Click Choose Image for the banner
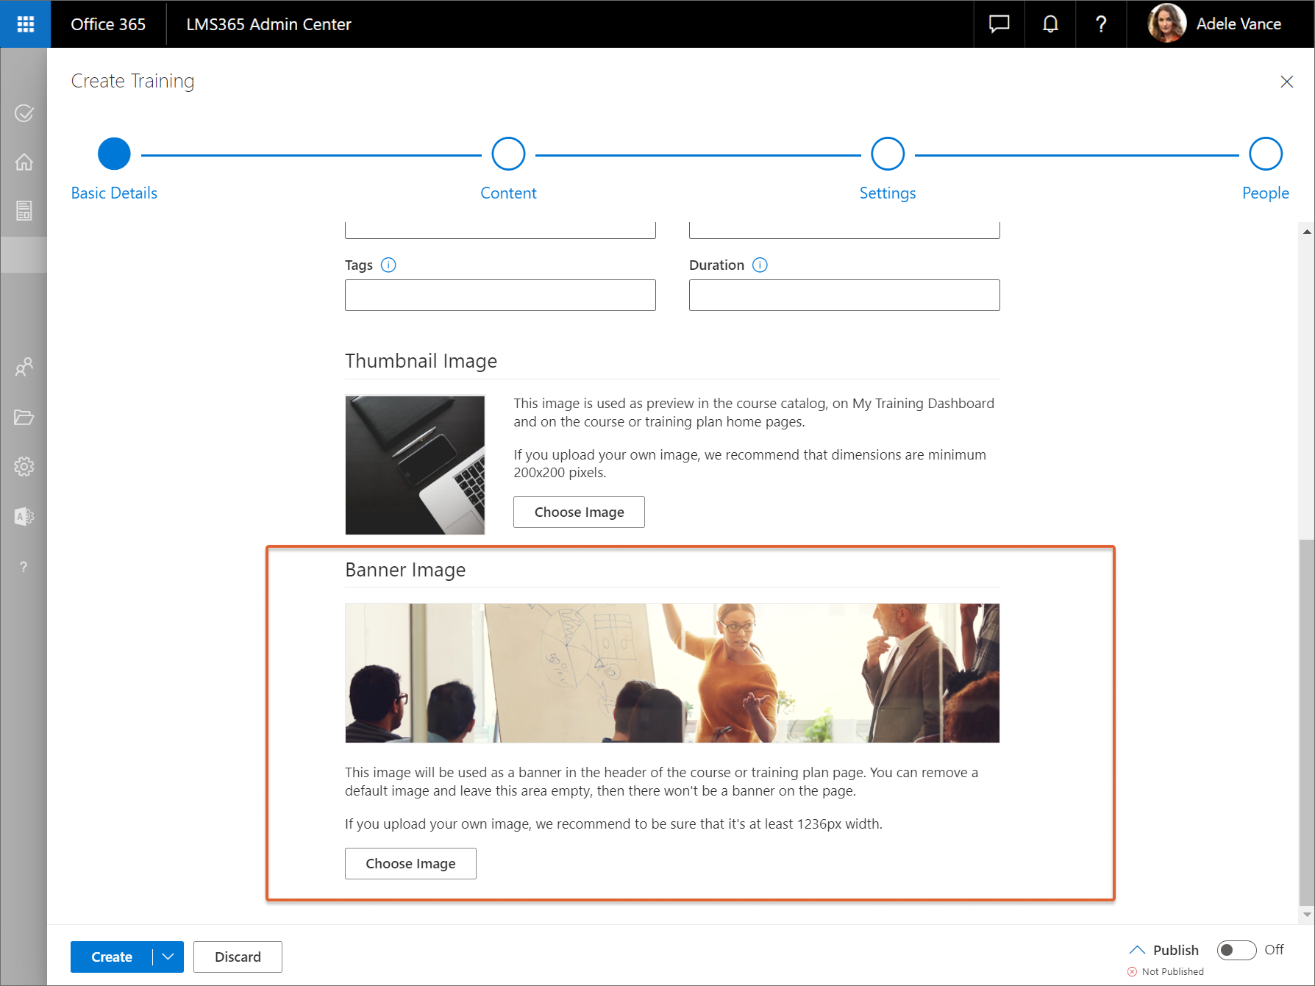Screen dimensions: 1315x986 [x=410, y=864]
